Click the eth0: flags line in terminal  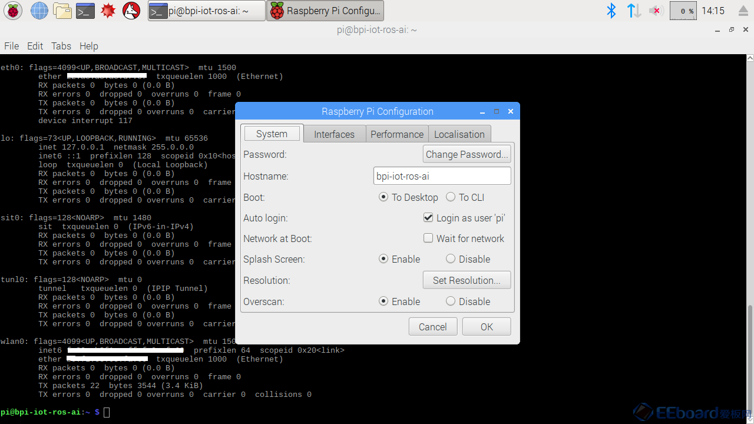118,68
